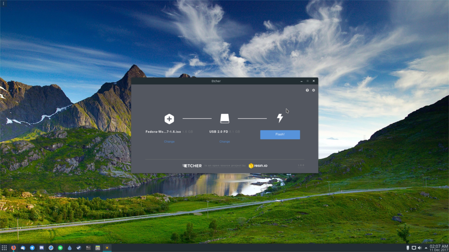Click the select image plus hexagon icon

pos(169,119)
